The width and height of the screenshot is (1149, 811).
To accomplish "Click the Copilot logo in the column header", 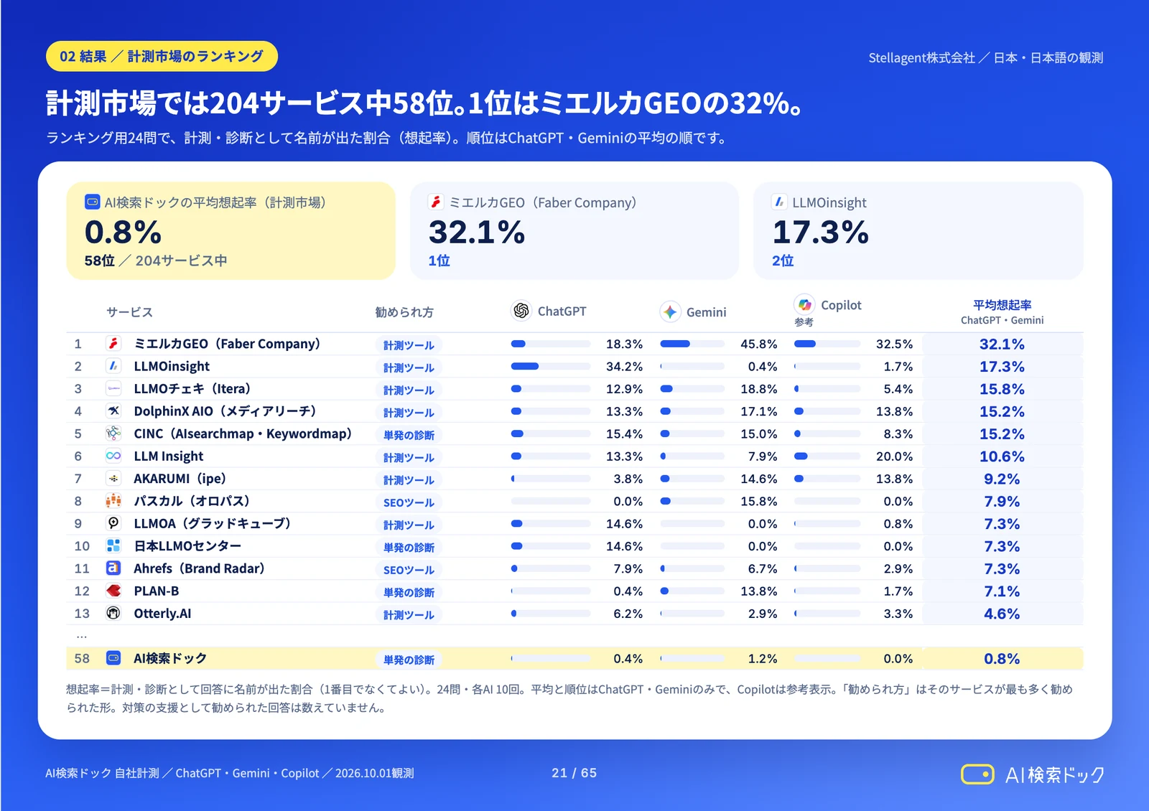I will (804, 304).
